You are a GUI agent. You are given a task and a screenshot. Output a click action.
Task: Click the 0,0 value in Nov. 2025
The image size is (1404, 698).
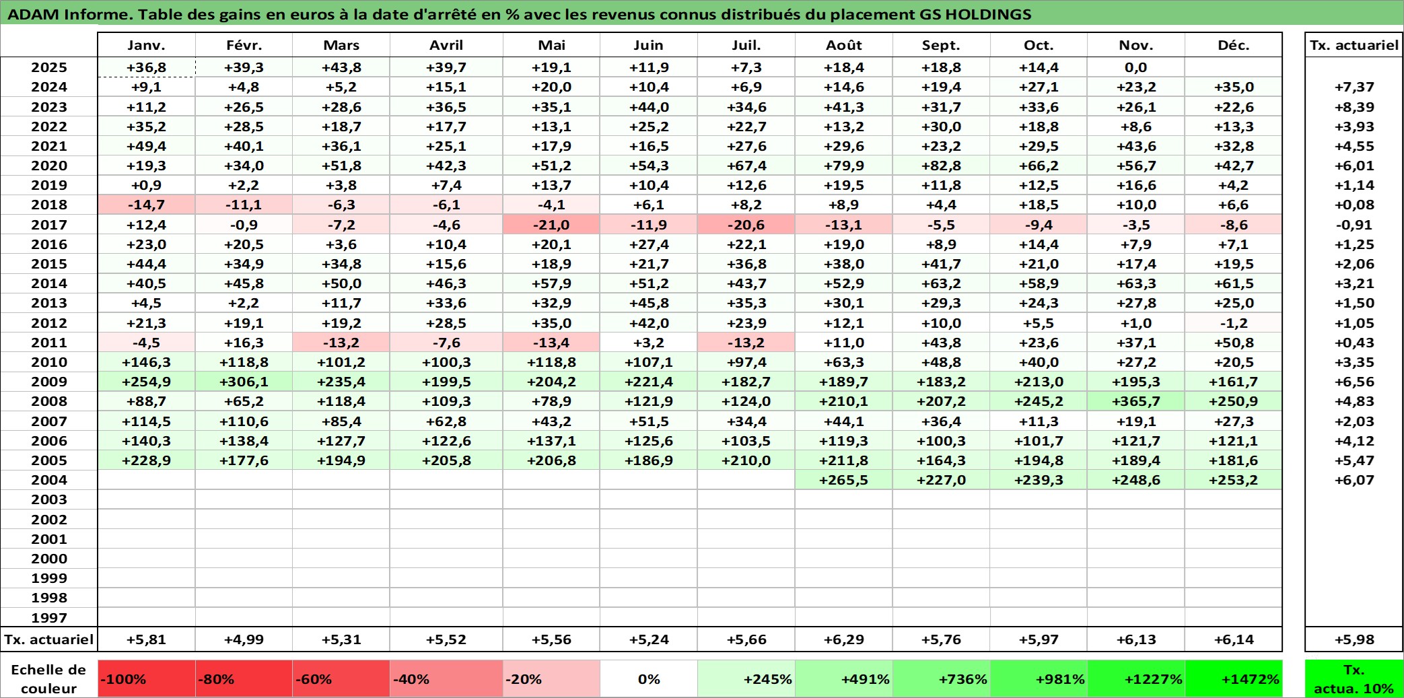coord(1135,67)
